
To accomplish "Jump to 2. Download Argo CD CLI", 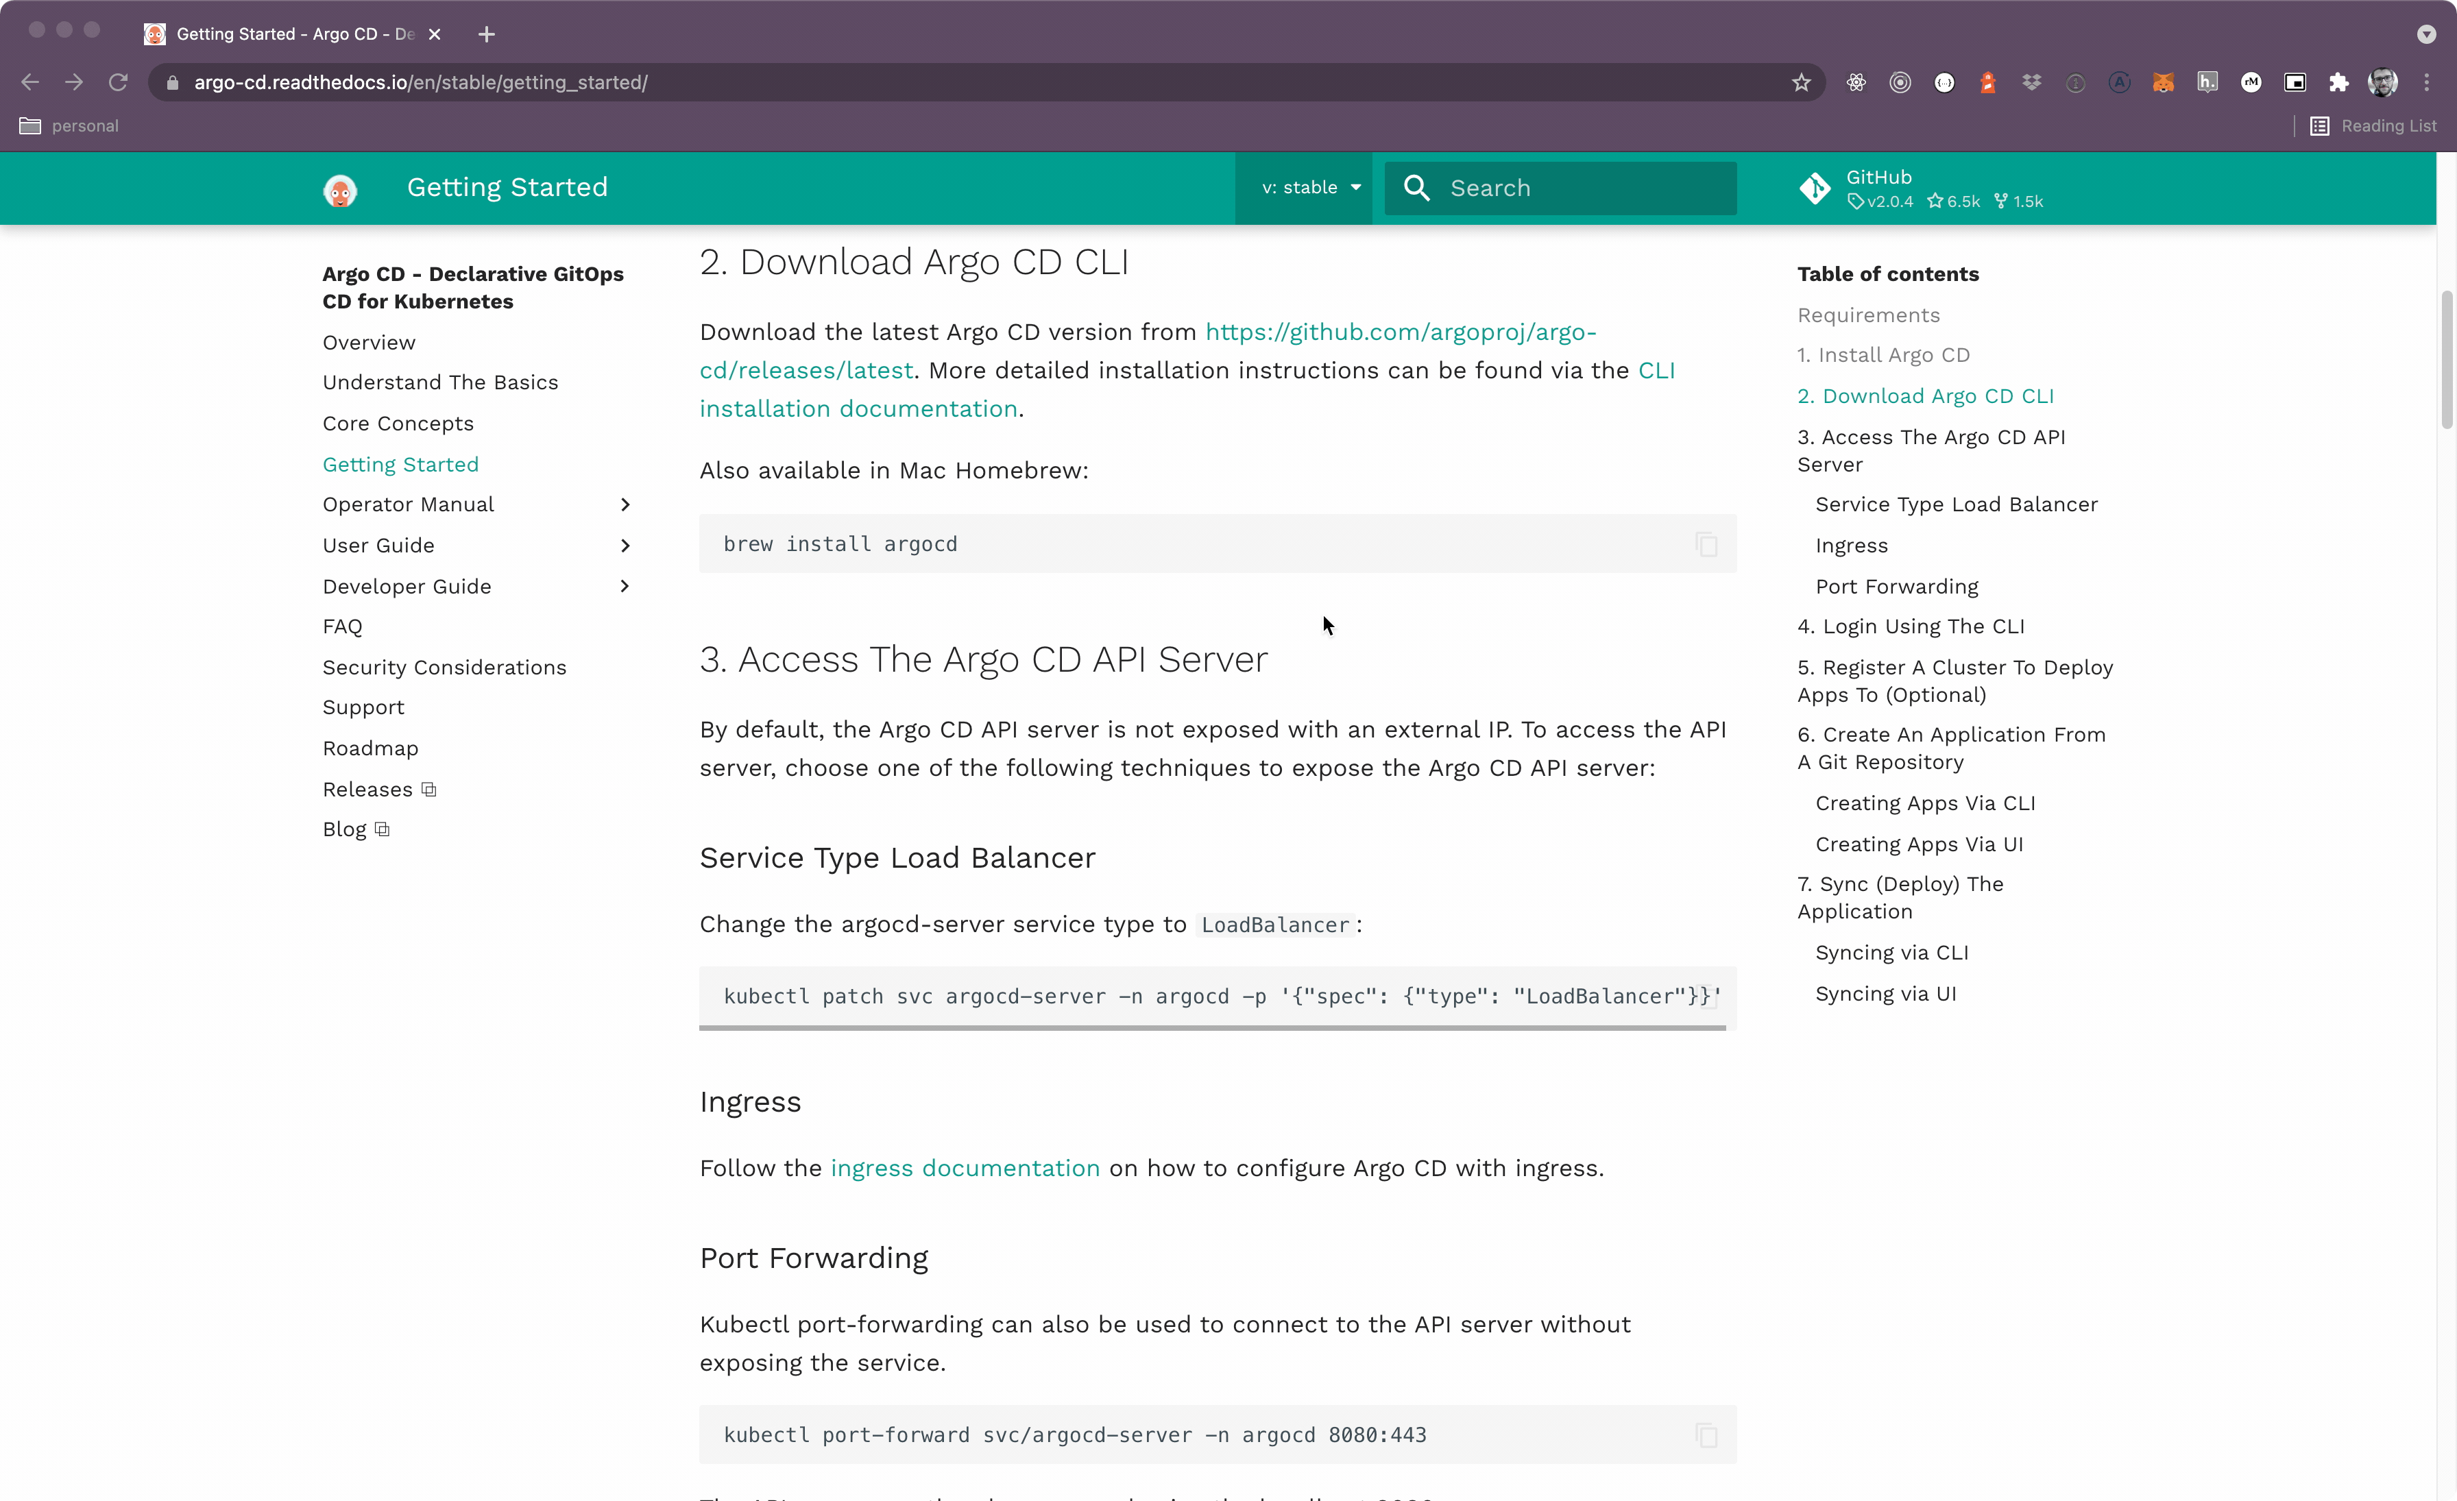I will click(x=1924, y=397).
